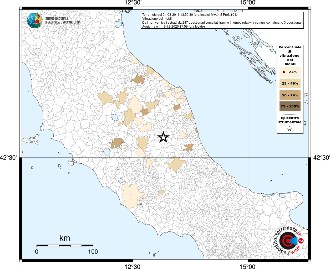Click 'Istituto Nazionale di Geofisica e Vulcanologia' text
This screenshot has width=330, height=269.
click(x=62, y=20)
